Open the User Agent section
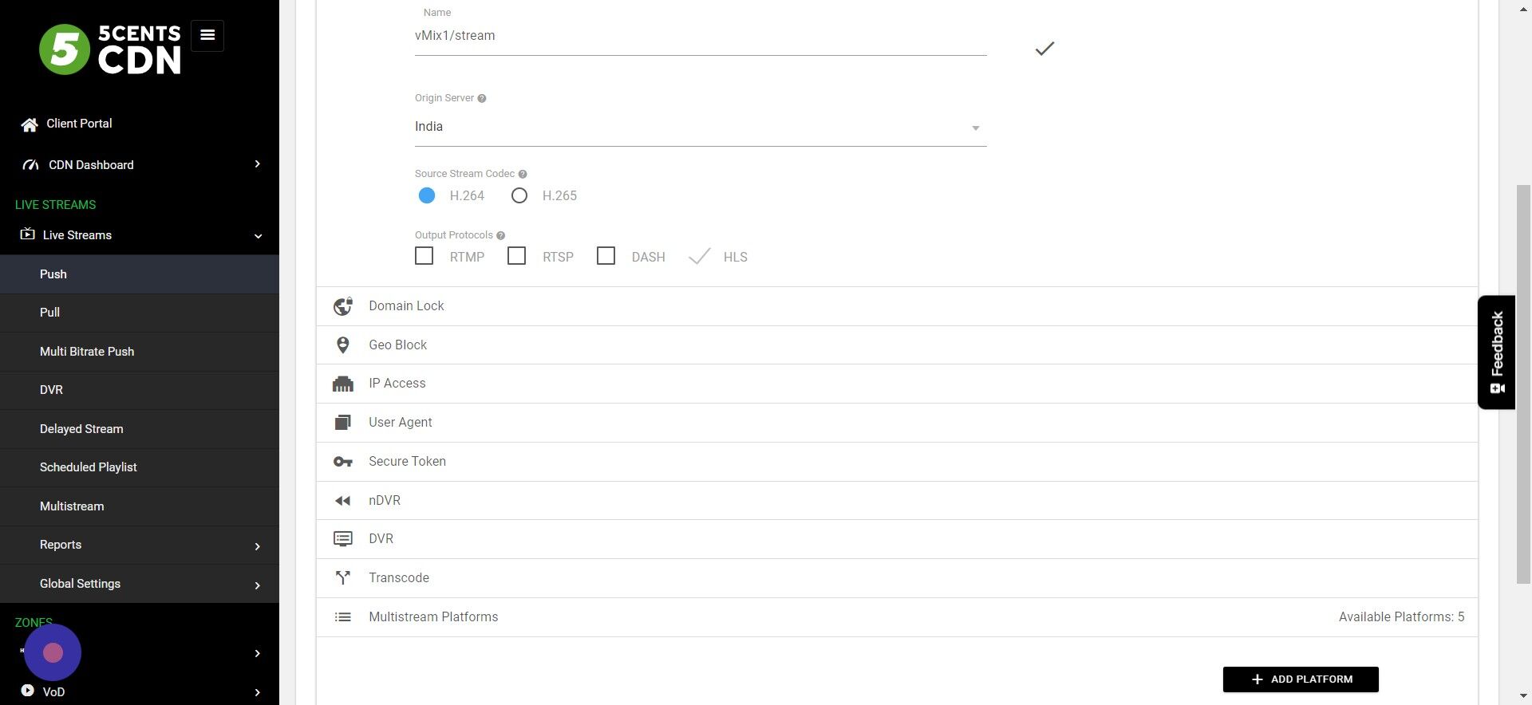 pyautogui.click(x=897, y=423)
